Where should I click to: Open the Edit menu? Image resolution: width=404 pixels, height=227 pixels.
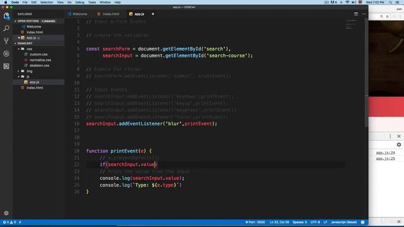pyautogui.click(x=33, y=3)
